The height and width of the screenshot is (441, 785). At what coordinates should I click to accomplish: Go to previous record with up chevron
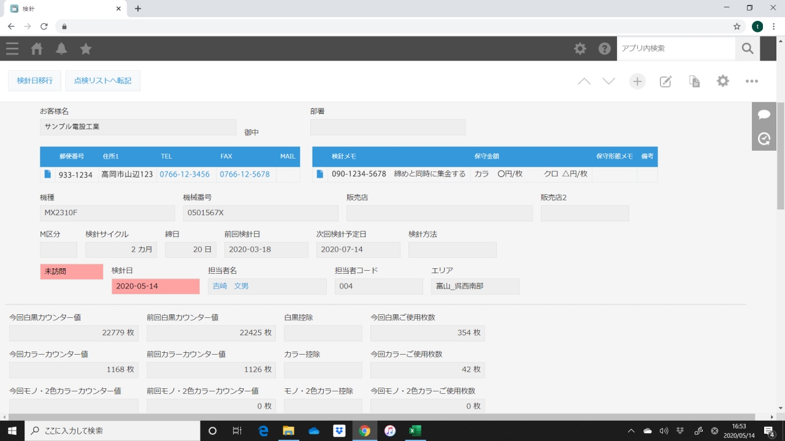tap(584, 81)
